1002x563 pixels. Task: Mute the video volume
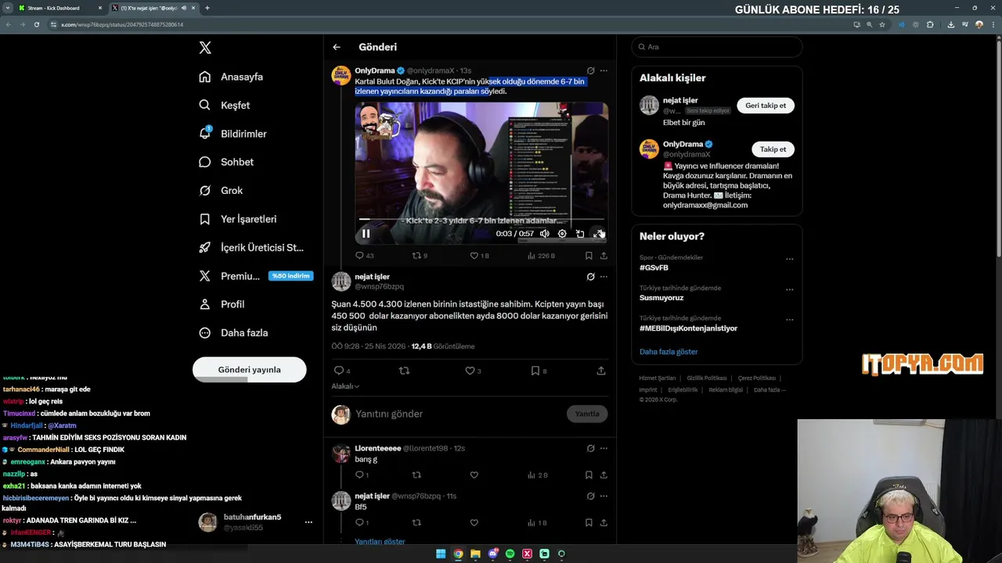545,233
